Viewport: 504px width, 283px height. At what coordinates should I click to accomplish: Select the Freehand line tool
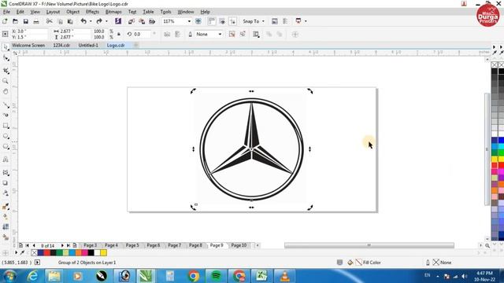coord(6,105)
